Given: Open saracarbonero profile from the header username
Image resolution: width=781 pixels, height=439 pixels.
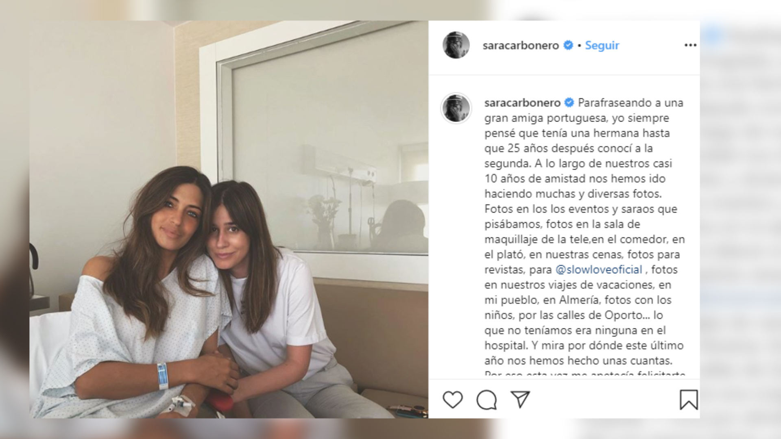Looking at the screenshot, I should (x=521, y=45).
